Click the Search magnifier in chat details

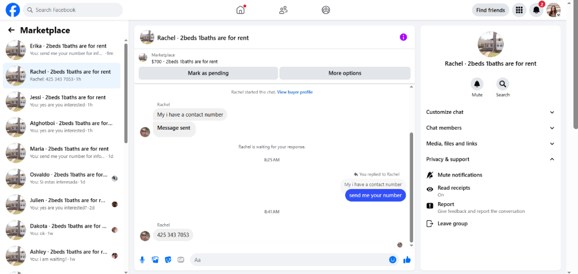(503, 84)
